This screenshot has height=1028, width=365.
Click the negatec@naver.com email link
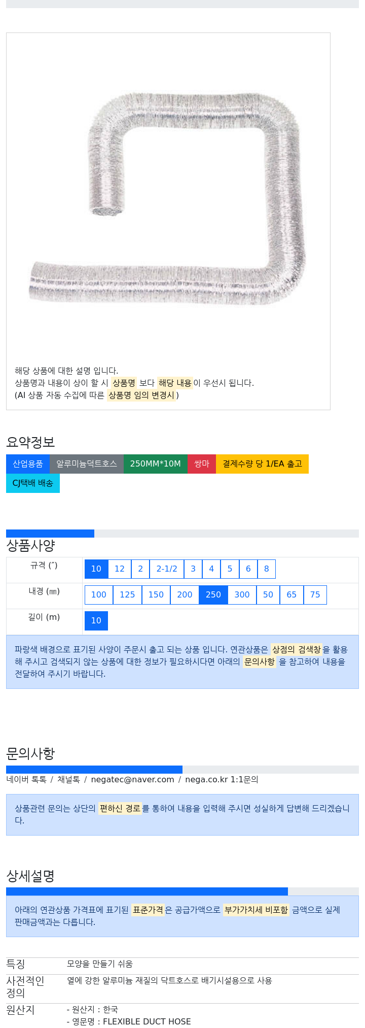click(132, 780)
